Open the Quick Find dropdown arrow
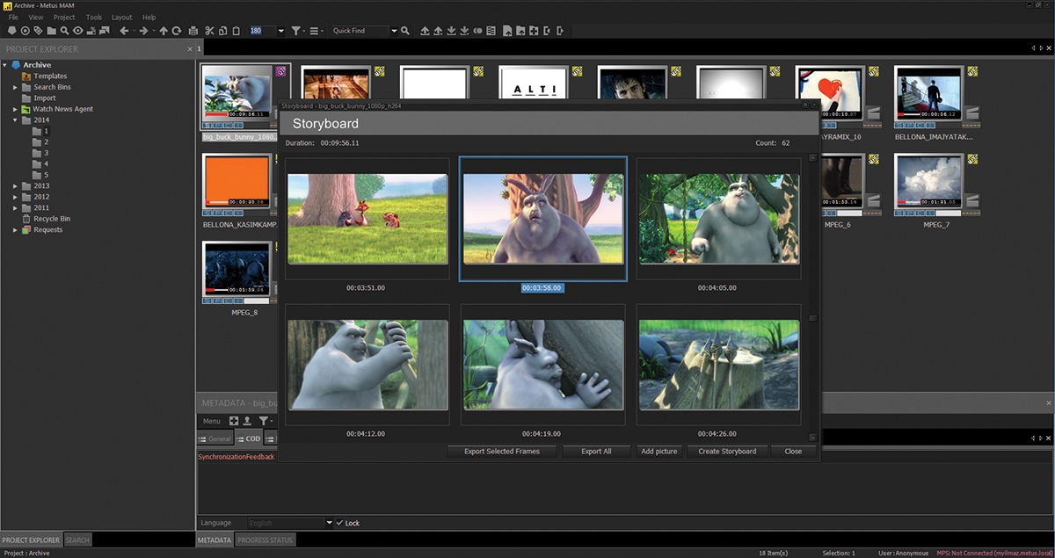The image size is (1055, 558). pos(394,31)
